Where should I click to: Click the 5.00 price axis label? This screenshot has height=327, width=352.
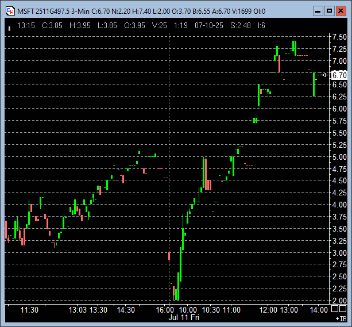click(339, 157)
